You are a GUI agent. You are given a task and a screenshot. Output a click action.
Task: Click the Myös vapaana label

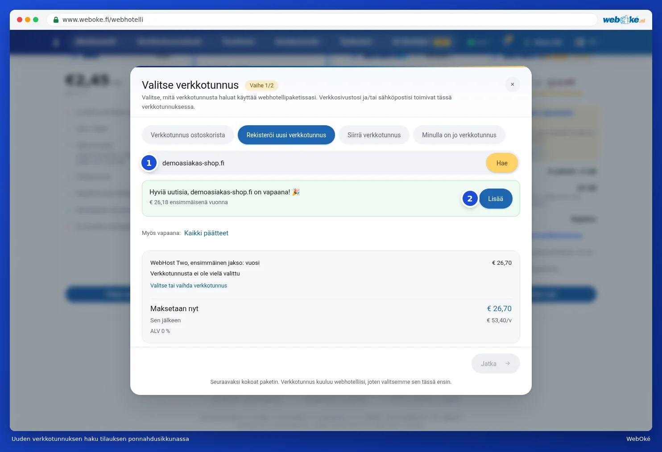click(x=161, y=233)
